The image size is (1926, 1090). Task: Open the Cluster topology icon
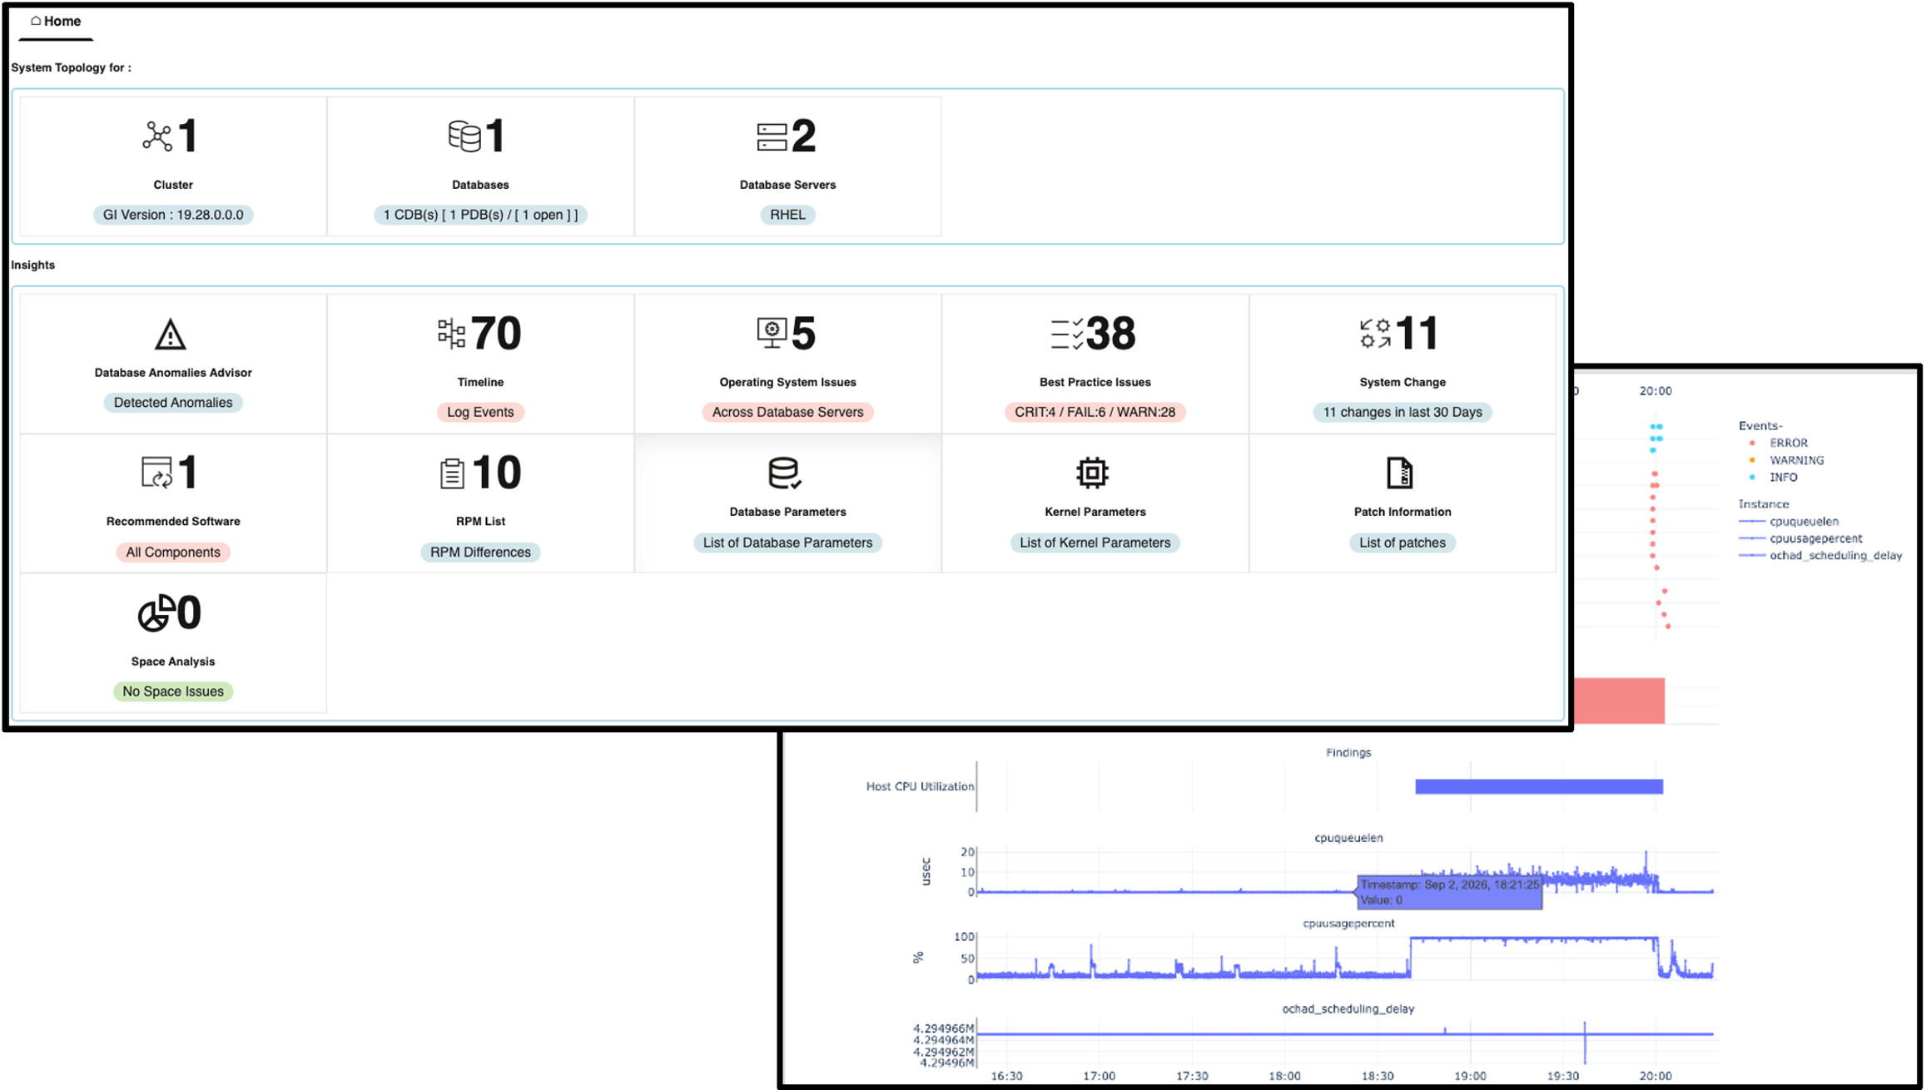[x=157, y=136]
